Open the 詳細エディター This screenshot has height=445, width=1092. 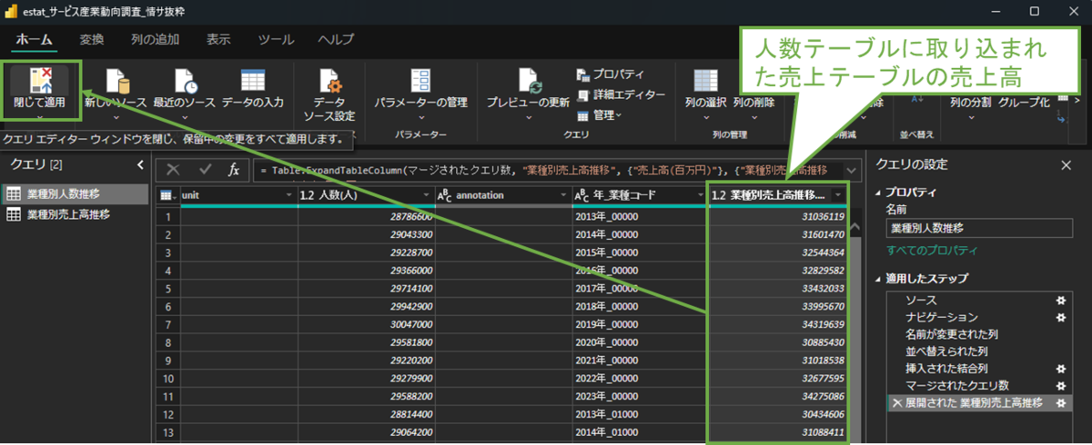(x=622, y=94)
